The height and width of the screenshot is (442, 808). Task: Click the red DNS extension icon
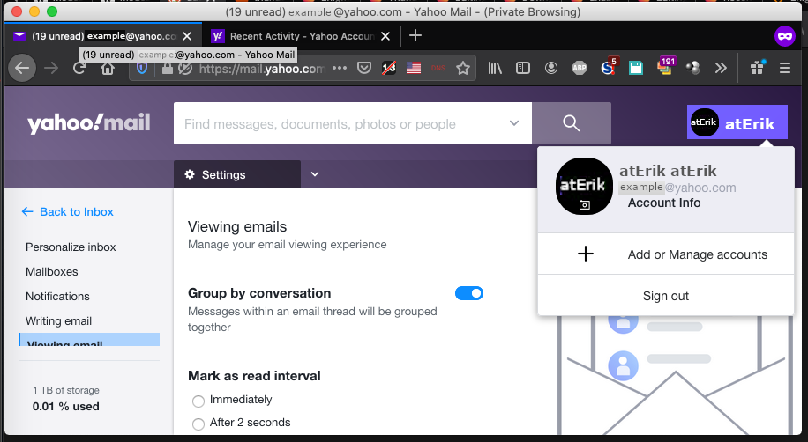438,68
